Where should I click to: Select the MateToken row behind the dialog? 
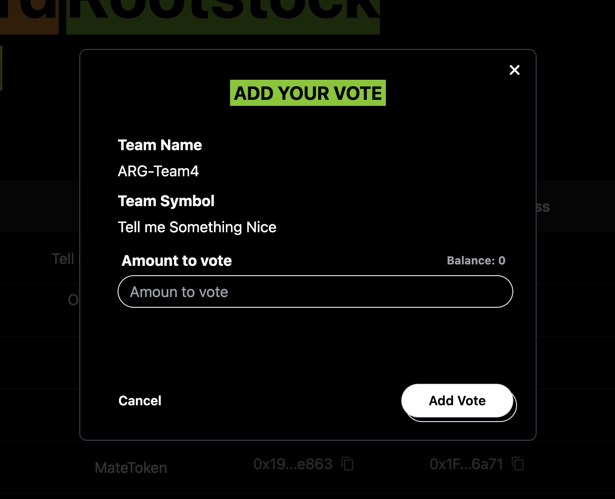tap(131, 468)
